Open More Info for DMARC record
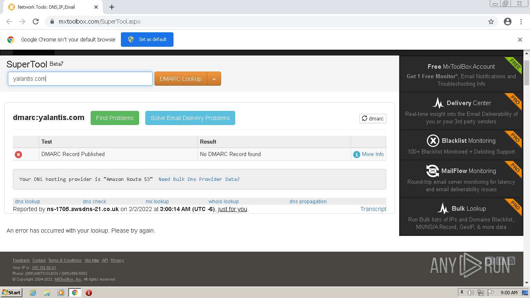Viewport: 530px width, 298px height. [x=369, y=154]
